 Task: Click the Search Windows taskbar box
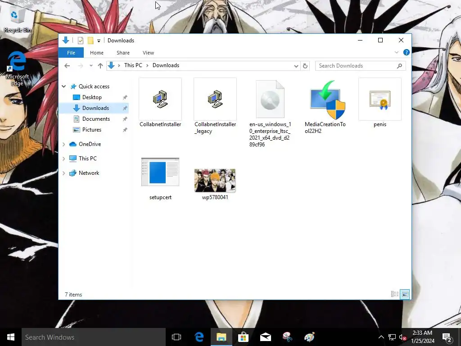(x=94, y=337)
